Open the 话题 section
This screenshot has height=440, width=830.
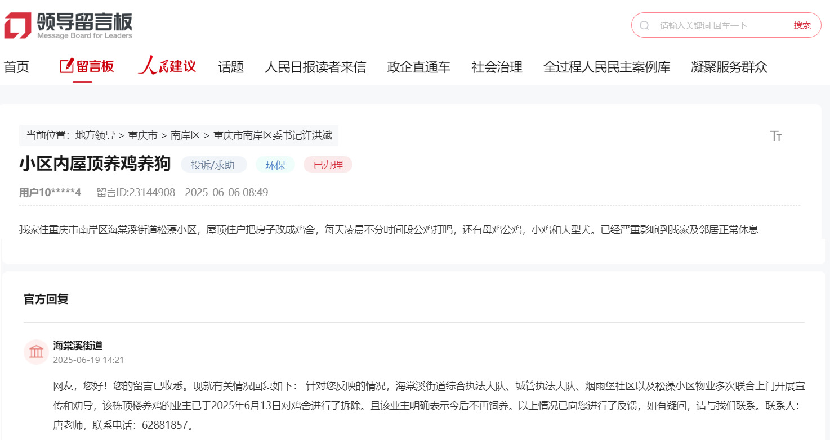230,67
